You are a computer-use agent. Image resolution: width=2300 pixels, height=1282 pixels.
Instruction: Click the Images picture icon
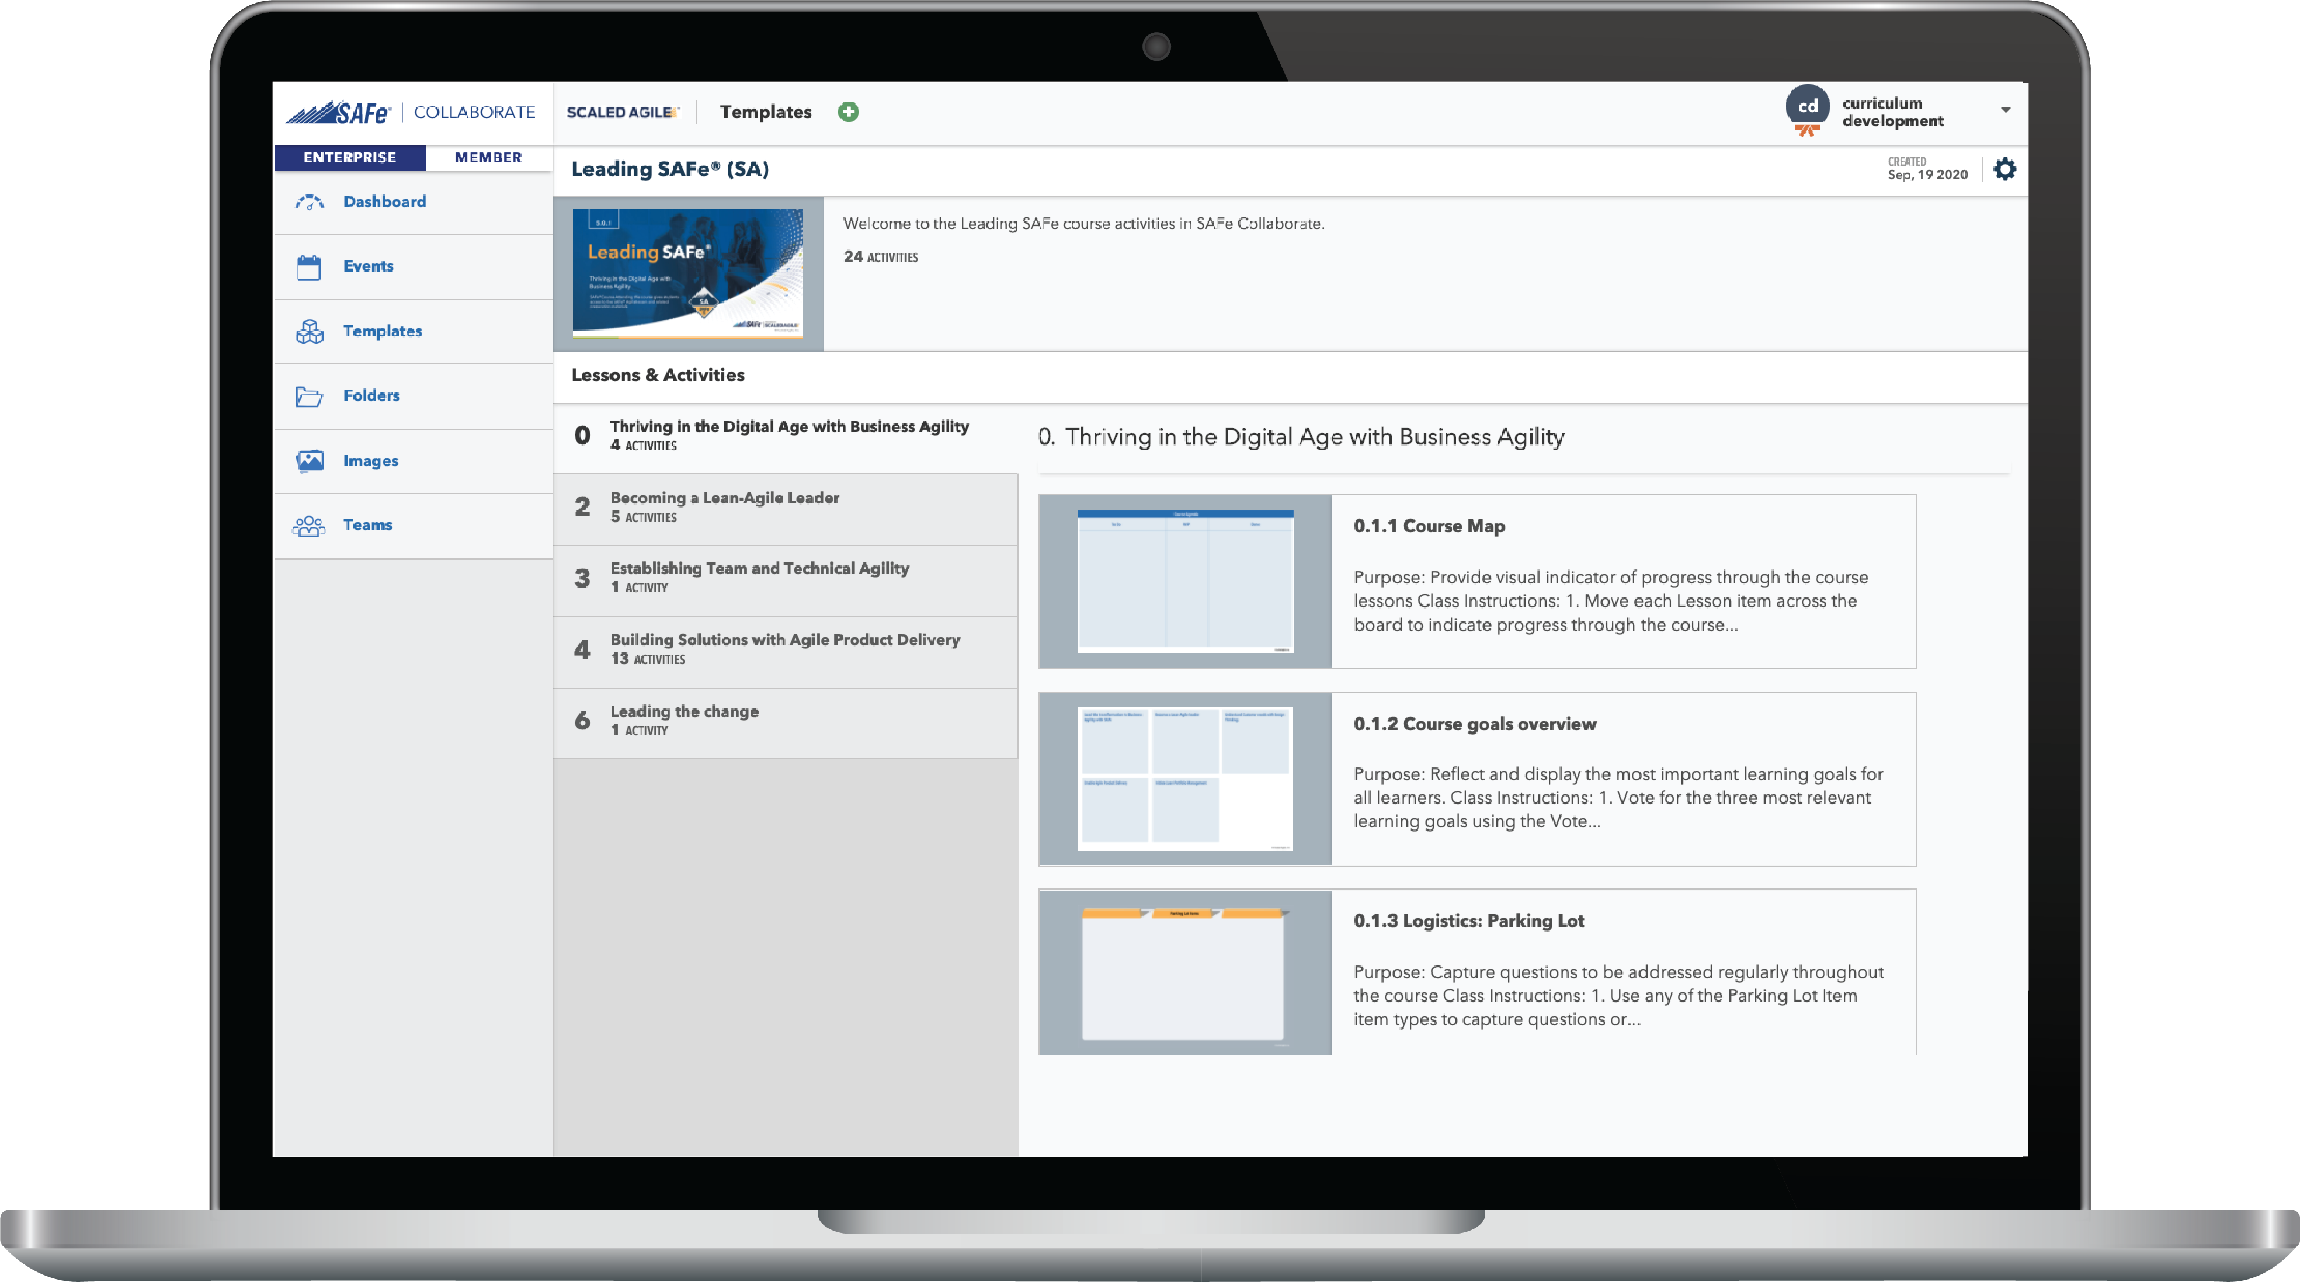click(310, 461)
